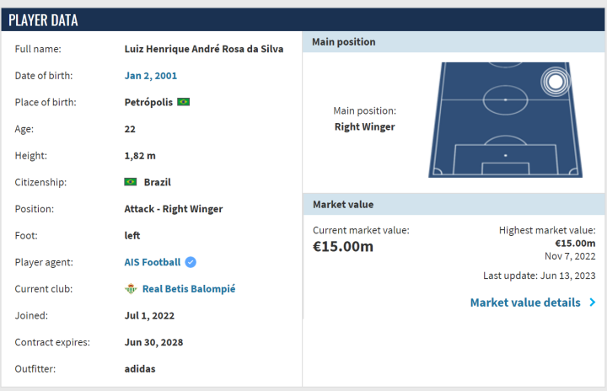The image size is (607, 391).
Task: Click the right winger marker on the pitch
Action: click(554, 81)
